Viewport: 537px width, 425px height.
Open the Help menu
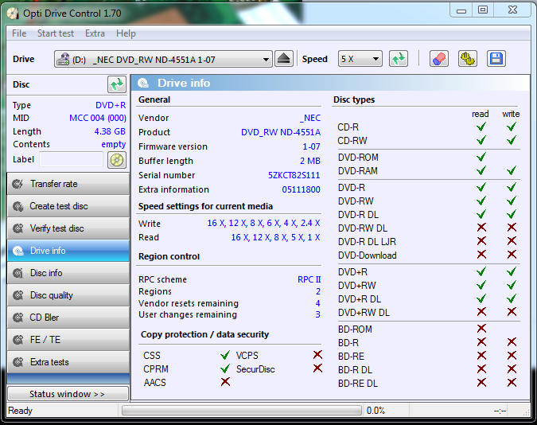126,33
